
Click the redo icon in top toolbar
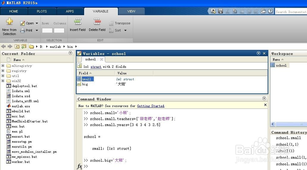tap(256, 11)
